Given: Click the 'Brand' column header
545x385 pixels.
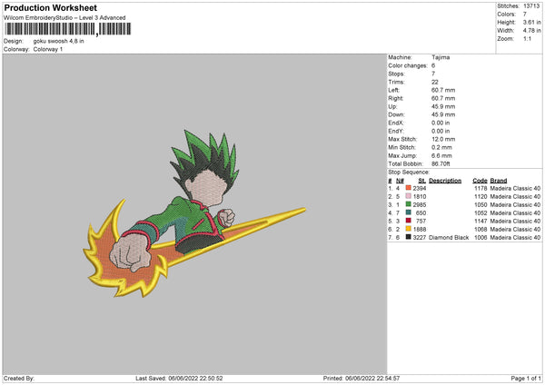Looking at the screenshot, I should point(499,181).
